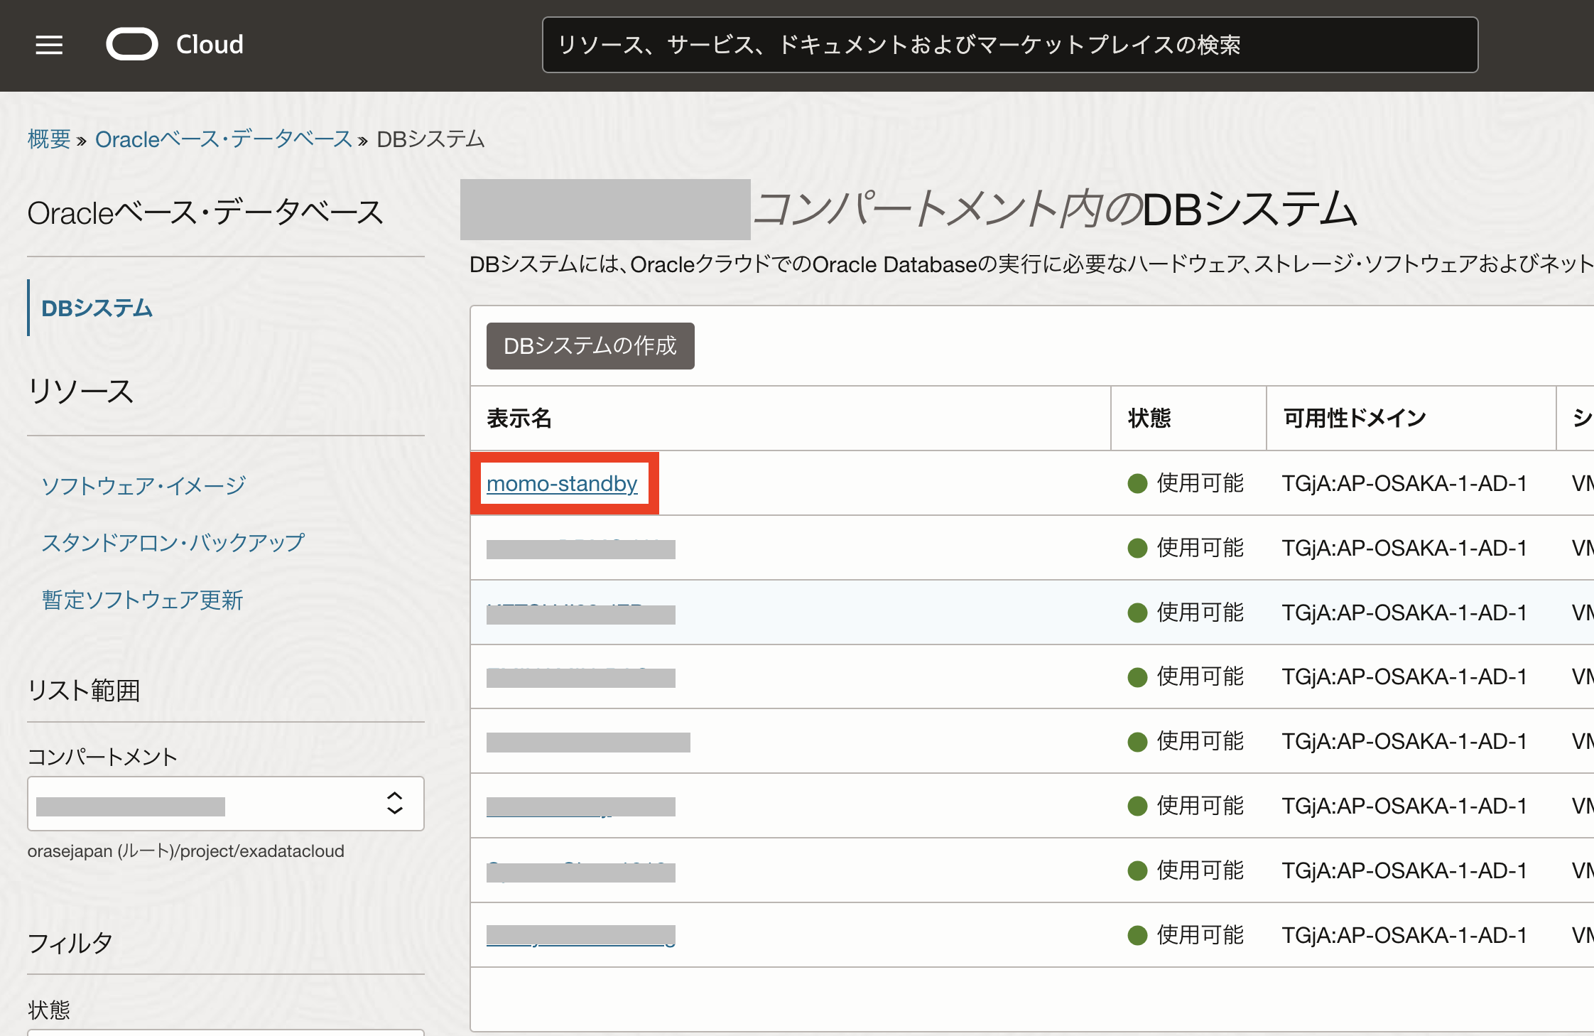Go to Oracleベース・データベース breadcrumb
Screen dimensions: 1594x1036
click(224, 139)
